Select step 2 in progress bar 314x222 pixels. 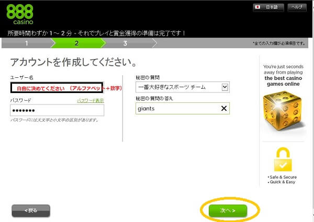[76, 43]
